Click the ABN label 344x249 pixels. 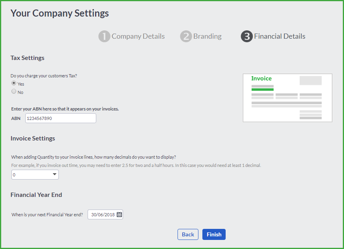tap(16, 118)
